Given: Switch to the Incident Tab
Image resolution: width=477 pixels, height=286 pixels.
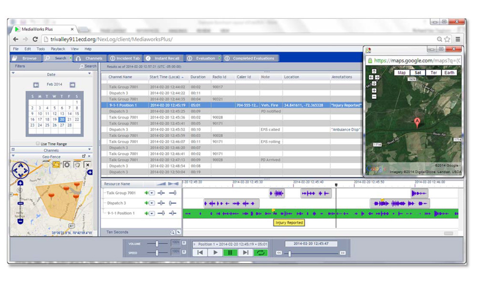Looking at the screenshot, I should coord(124,58).
